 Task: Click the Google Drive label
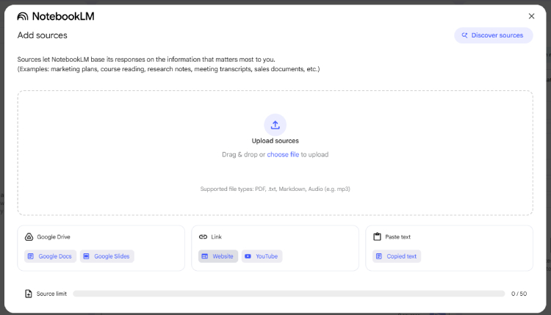(x=54, y=237)
